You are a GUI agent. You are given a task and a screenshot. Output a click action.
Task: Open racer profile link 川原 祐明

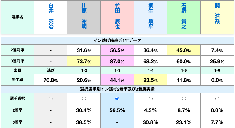pos(84,16)
